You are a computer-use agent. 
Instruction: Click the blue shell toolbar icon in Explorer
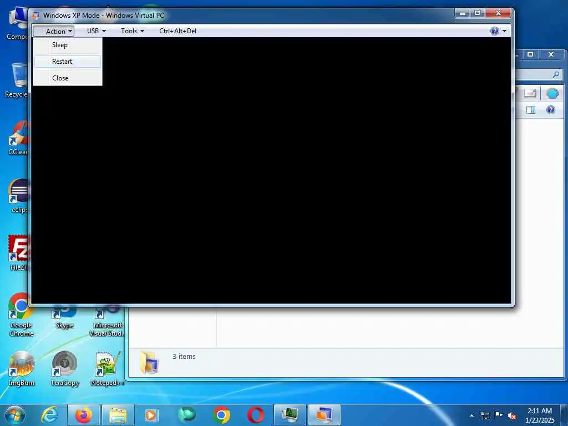552,93
